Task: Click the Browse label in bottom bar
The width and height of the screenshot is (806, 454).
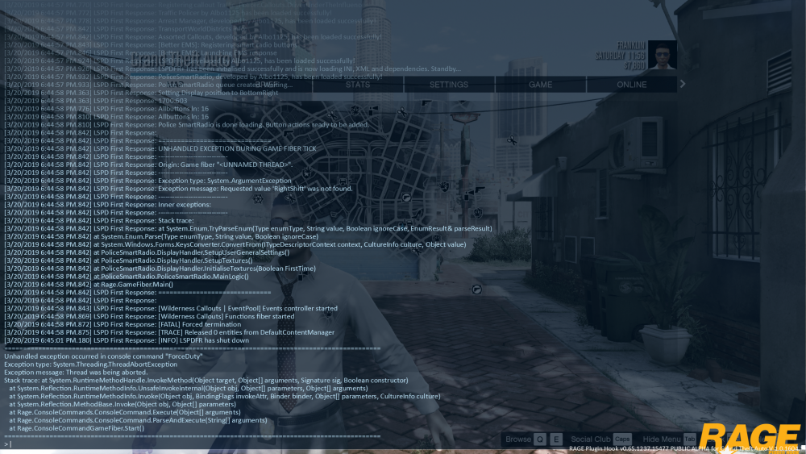Action: [x=518, y=439]
